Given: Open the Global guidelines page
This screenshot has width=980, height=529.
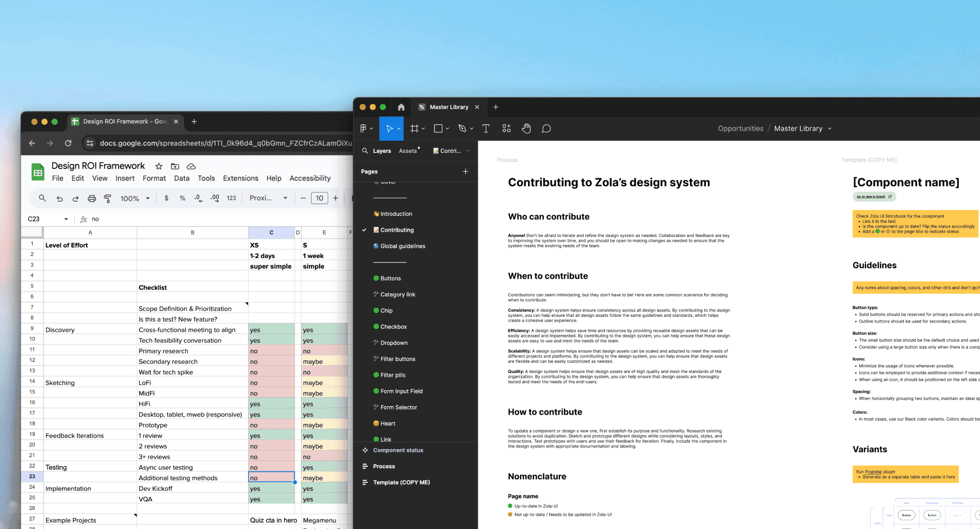Looking at the screenshot, I should 403,246.
